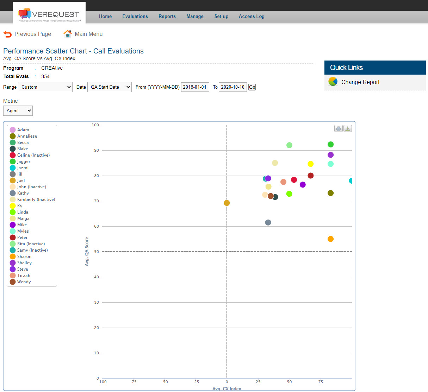Click the From date field showing 2018-01-01
The width and height of the screenshot is (428, 392).
click(x=195, y=87)
